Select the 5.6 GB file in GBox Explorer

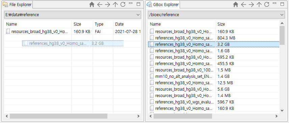coord(214,89)
